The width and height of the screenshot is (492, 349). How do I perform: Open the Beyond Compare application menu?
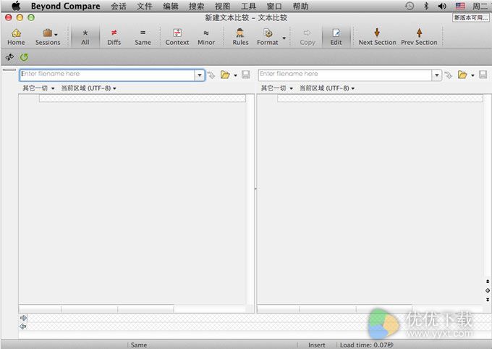pyautogui.click(x=65, y=6)
